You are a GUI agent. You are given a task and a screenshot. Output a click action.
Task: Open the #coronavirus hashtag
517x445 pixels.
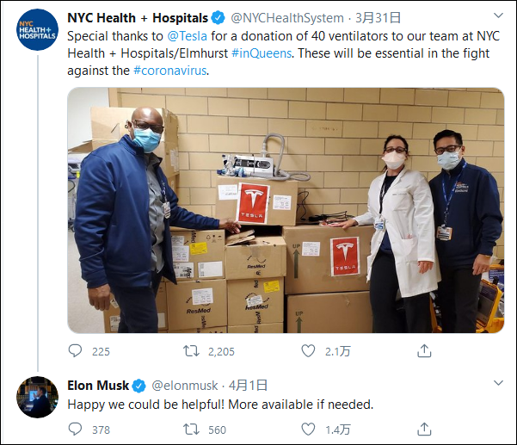tap(170, 71)
